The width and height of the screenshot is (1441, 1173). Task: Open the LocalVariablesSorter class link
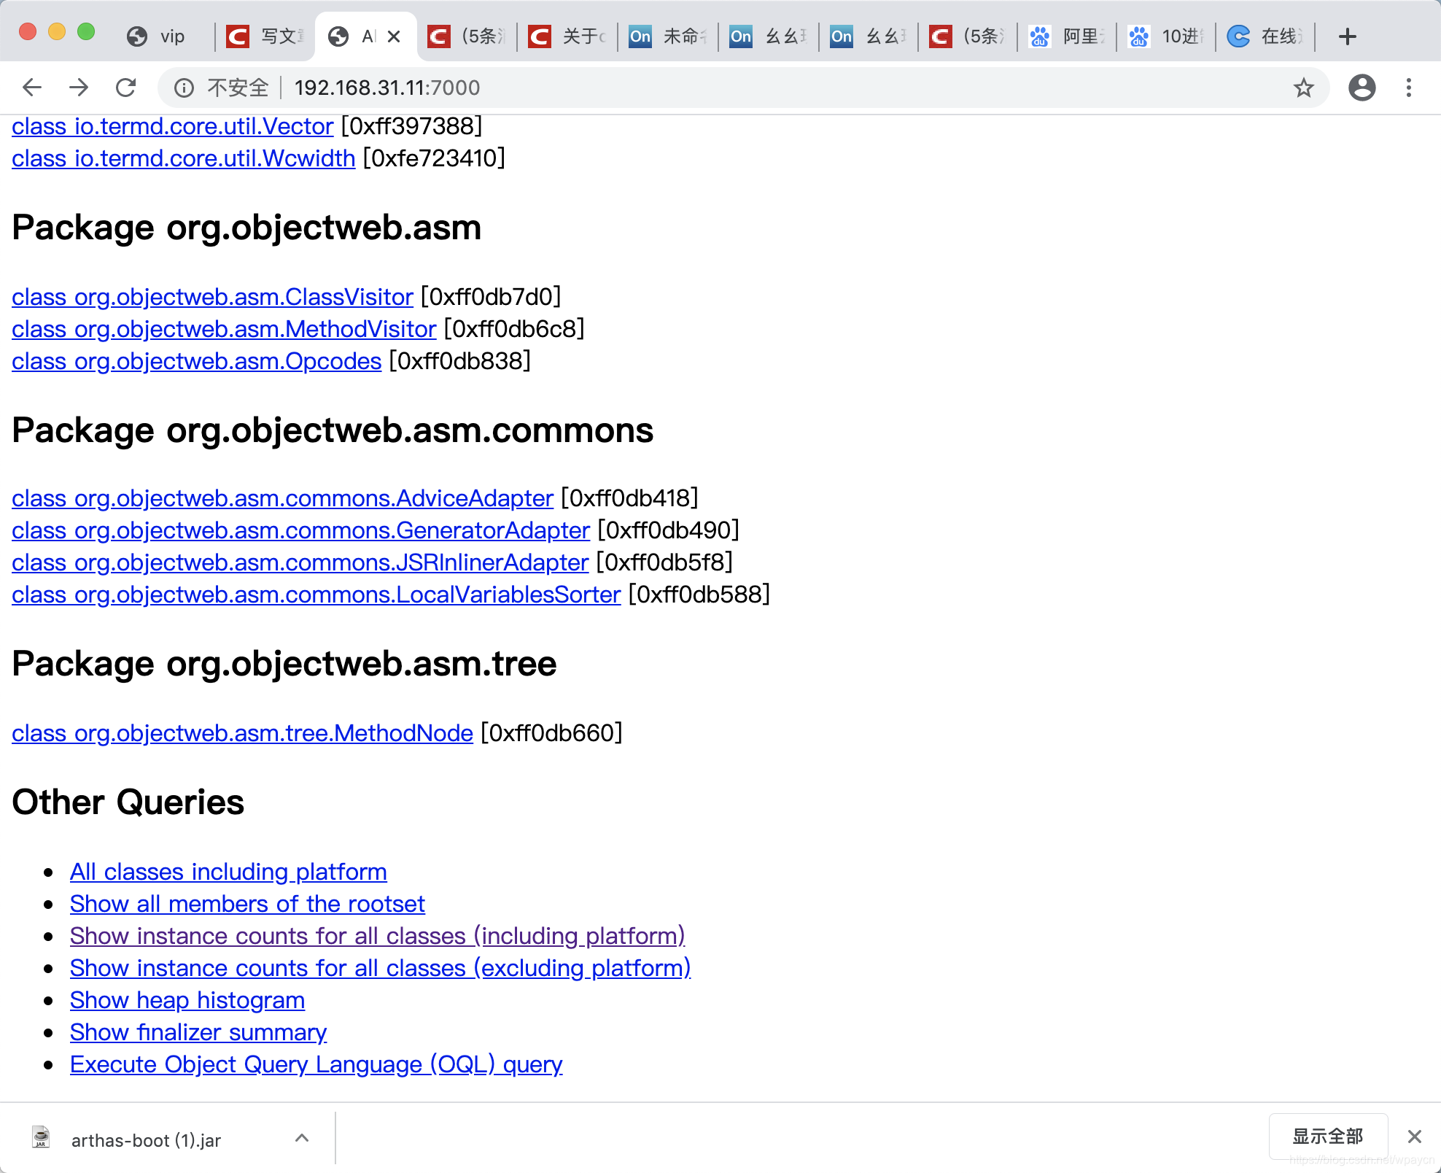point(316,595)
